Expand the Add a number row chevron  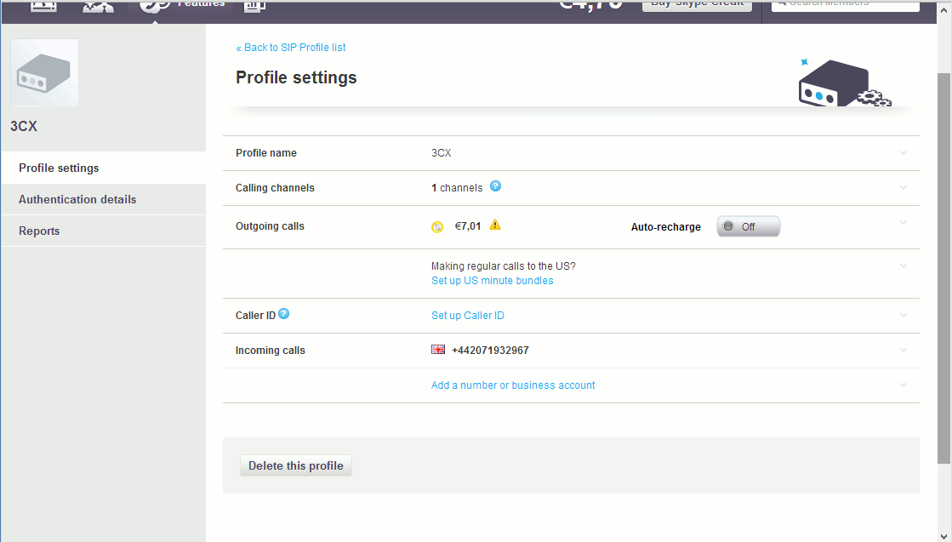(904, 385)
